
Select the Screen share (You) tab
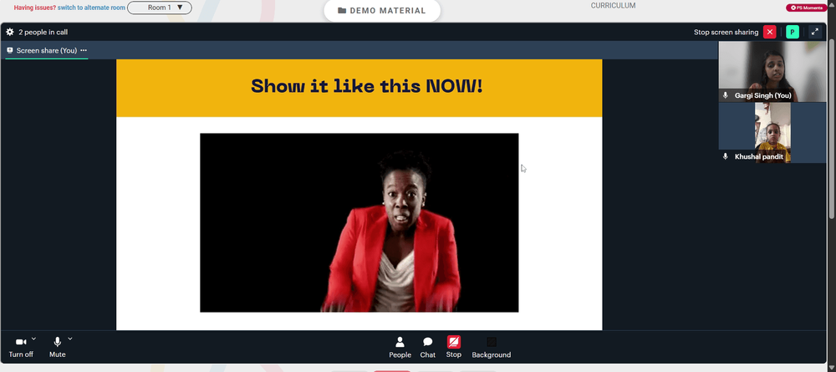click(46, 51)
